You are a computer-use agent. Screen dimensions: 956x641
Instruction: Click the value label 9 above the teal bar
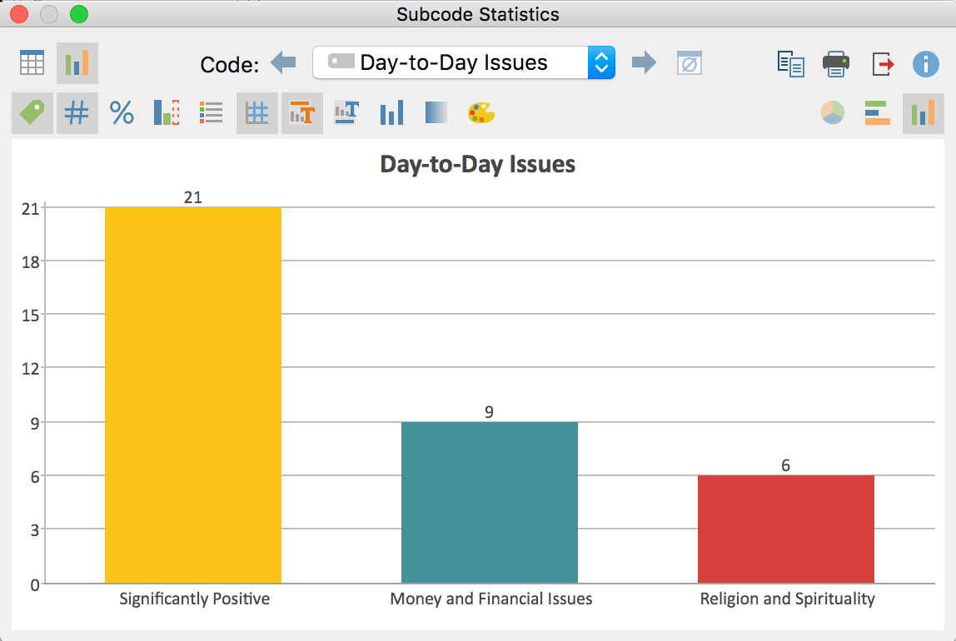click(489, 413)
